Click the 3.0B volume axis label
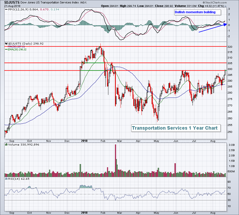This screenshot has width=239, height=215. click(232, 145)
